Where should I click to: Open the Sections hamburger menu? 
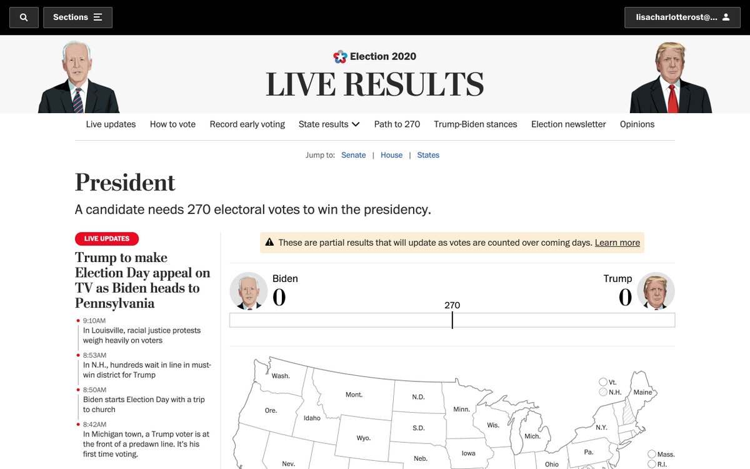pyautogui.click(x=97, y=18)
